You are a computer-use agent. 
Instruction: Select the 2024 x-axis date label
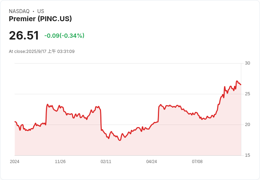pos(14,162)
